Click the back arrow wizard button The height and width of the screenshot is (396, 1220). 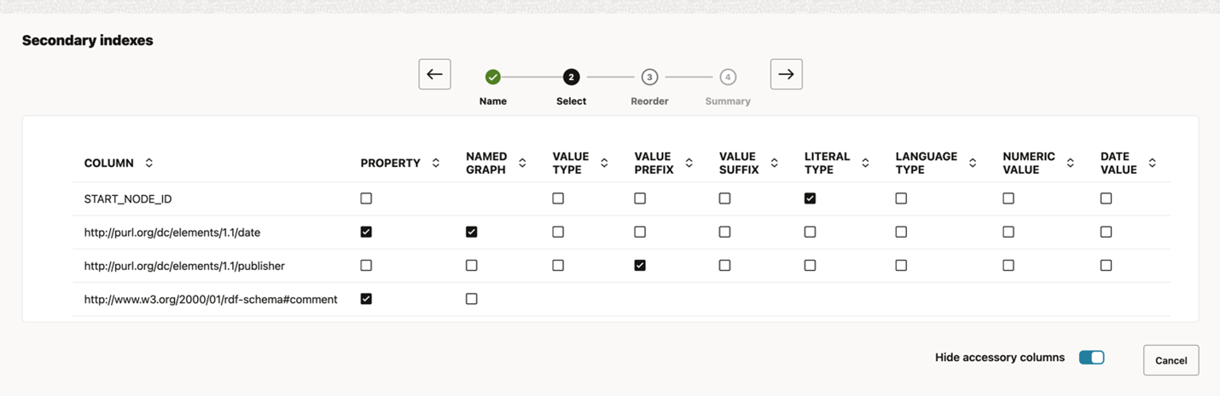click(x=434, y=75)
